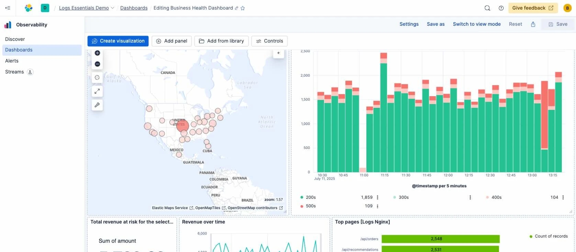Image resolution: width=576 pixels, height=252 pixels.
Task: Open options for 500s legend item
Action: tap(377, 206)
